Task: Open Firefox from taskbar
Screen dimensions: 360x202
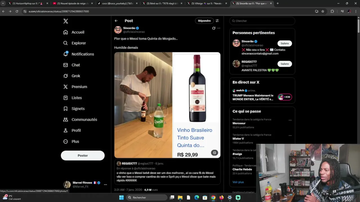Action: (221, 198)
